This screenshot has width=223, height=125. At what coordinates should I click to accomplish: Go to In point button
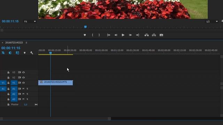click(x=109, y=35)
